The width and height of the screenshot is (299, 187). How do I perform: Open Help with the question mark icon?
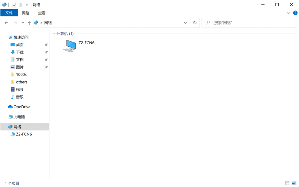coord(295,13)
